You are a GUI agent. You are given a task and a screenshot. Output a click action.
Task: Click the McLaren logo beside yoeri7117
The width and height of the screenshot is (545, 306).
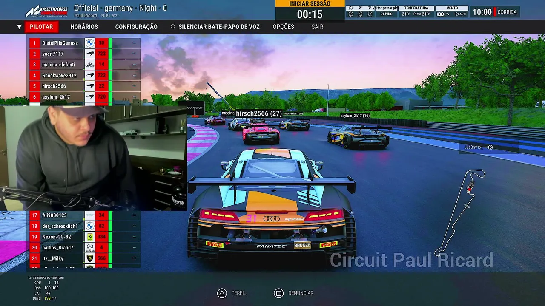point(90,54)
